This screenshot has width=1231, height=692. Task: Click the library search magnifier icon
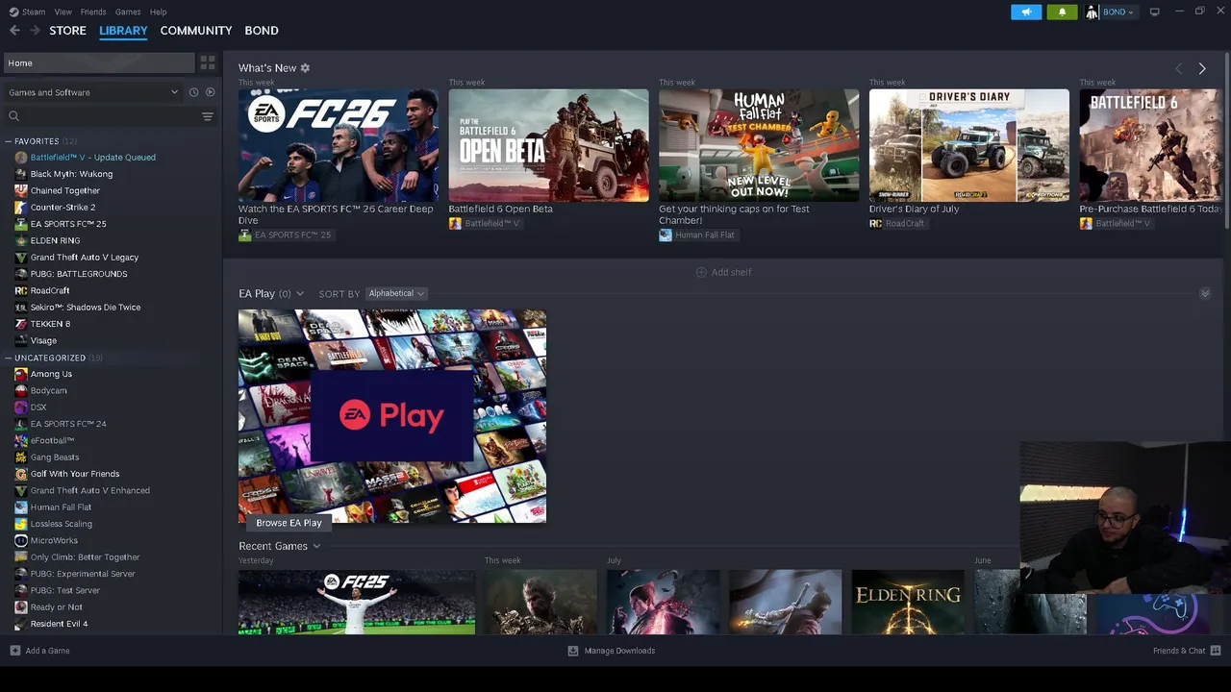[x=13, y=116]
